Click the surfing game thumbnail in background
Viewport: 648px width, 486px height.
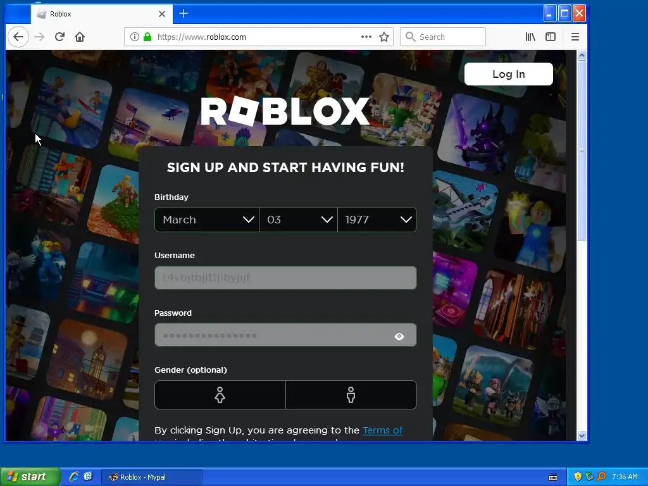[71, 108]
